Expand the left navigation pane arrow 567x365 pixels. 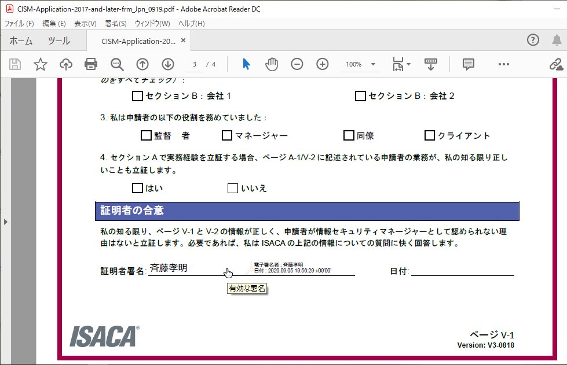tap(5, 221)
